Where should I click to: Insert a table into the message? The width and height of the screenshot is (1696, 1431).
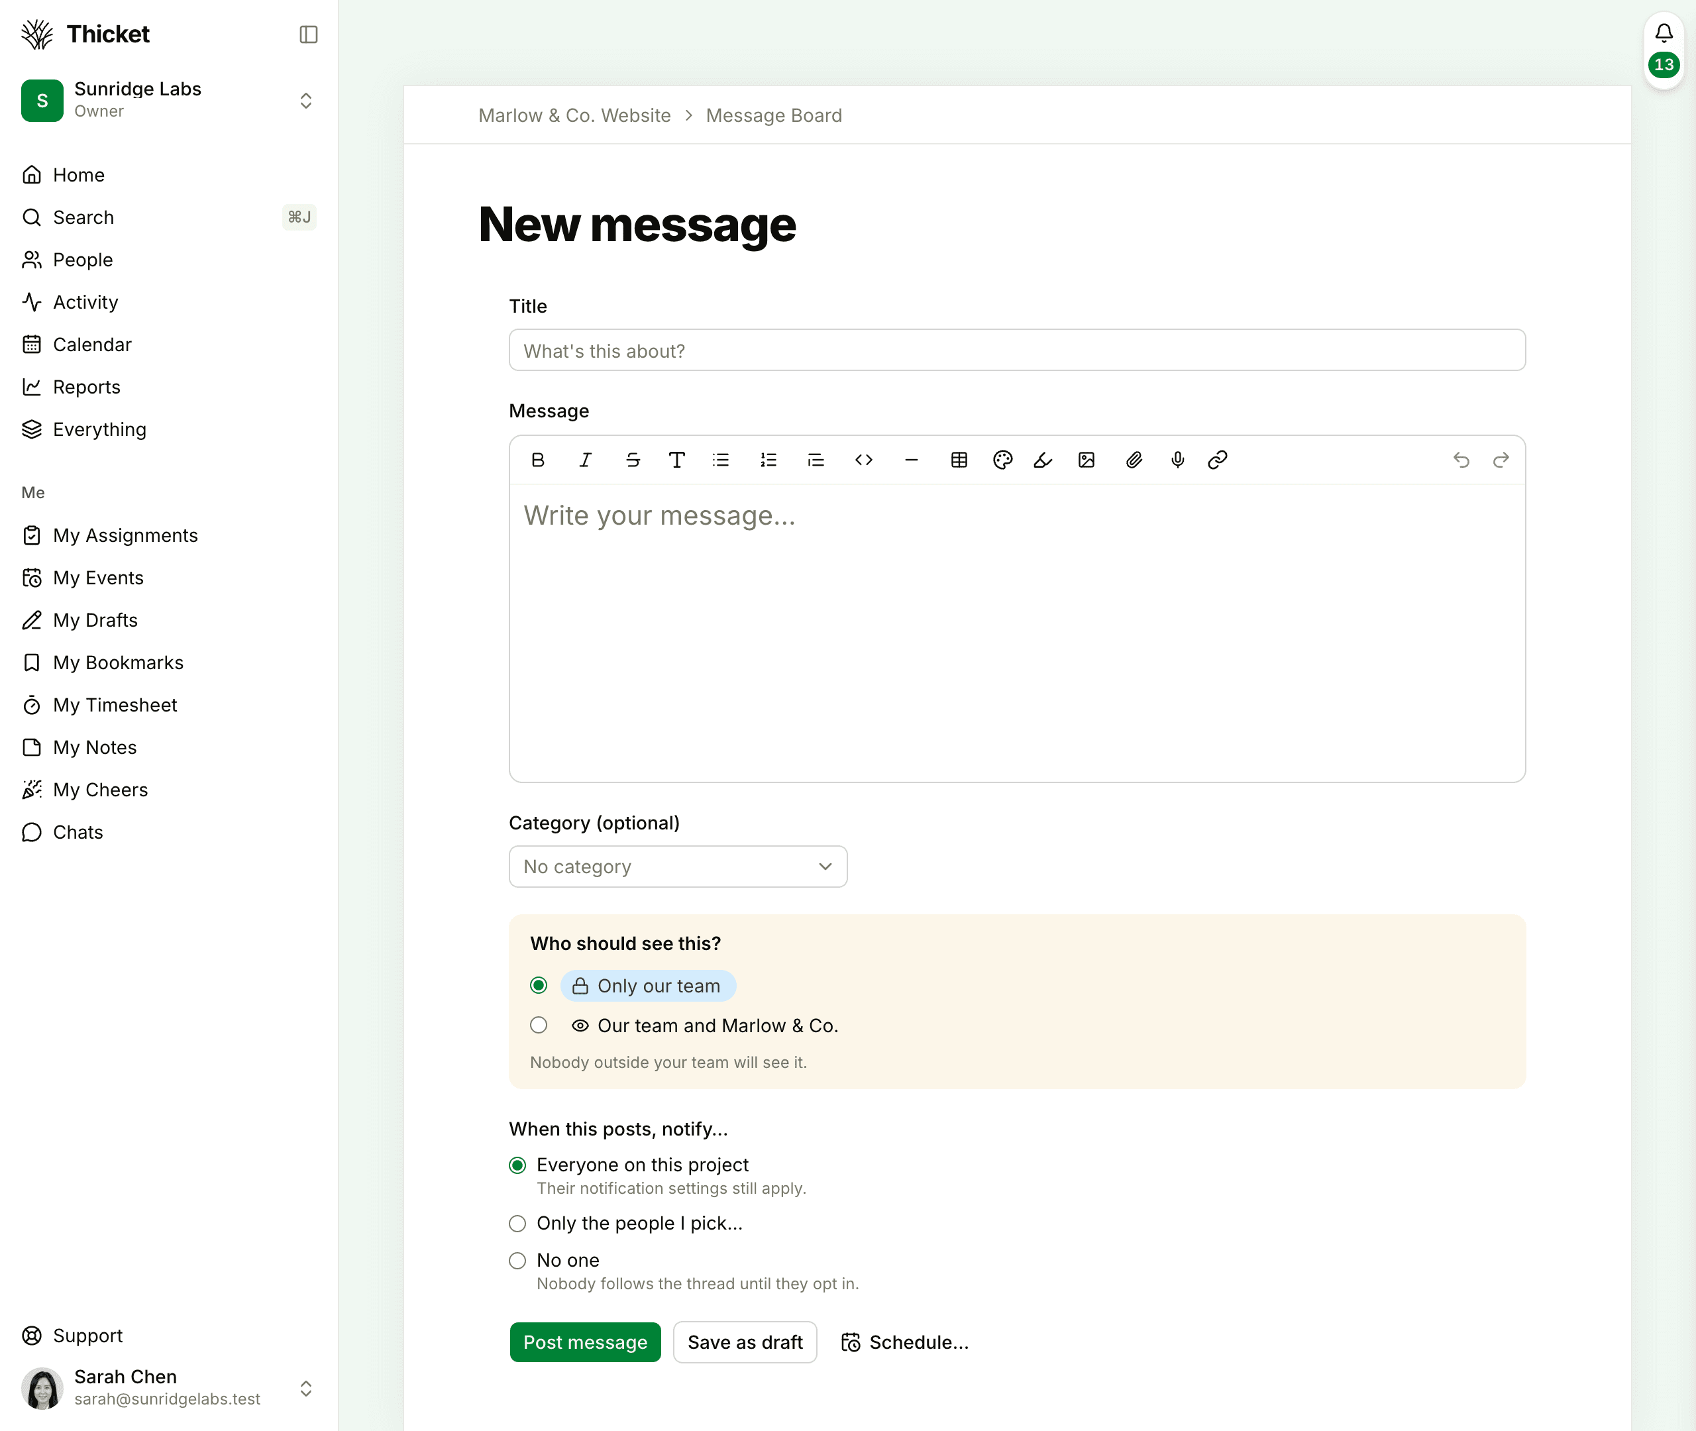[959, 460]
